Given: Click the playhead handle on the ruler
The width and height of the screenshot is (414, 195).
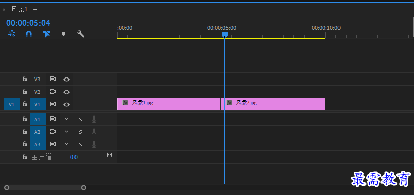Looking at the screenshot, I should pyautogui.click(x=224, y=34).
